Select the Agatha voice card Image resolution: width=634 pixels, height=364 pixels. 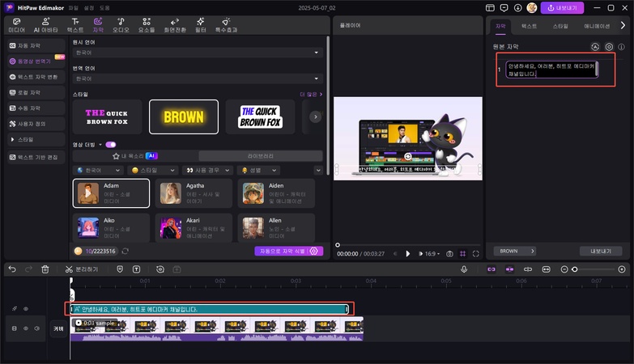tap(195, 193)
